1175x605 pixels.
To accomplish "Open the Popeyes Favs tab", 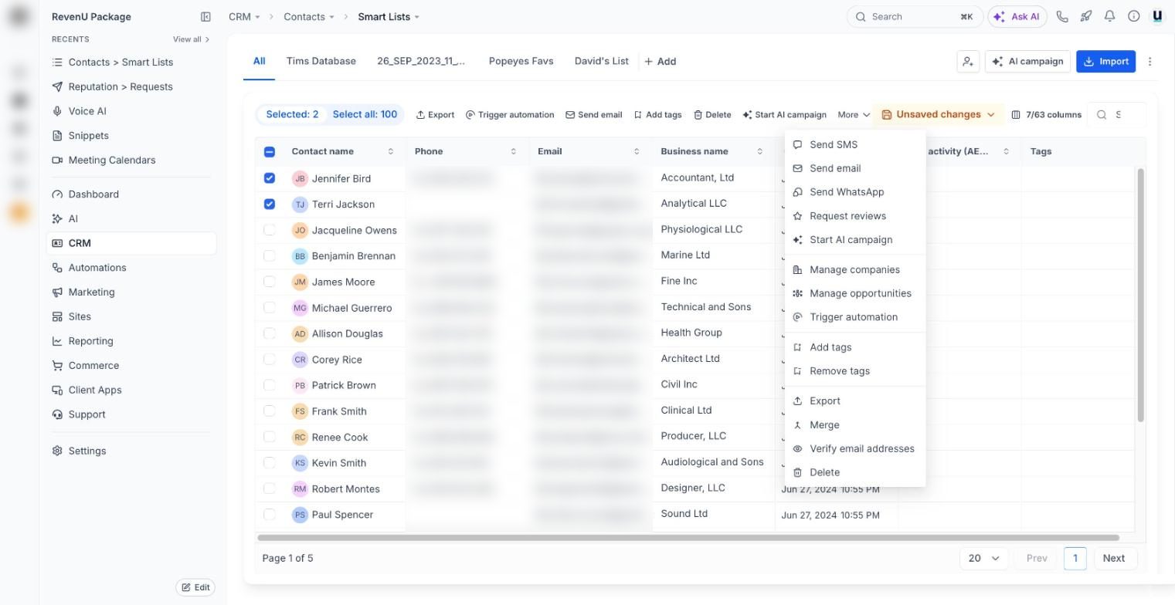I will tap(521, 61).
